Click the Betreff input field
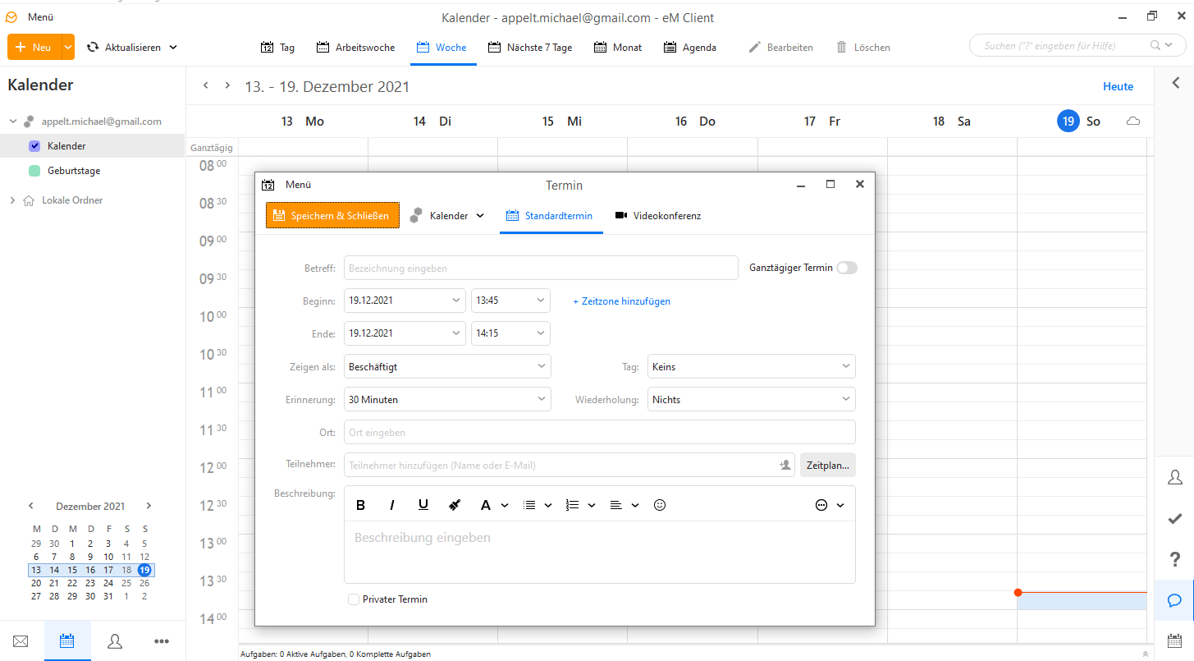The image size is (1194, 661). tap(541, 269)
